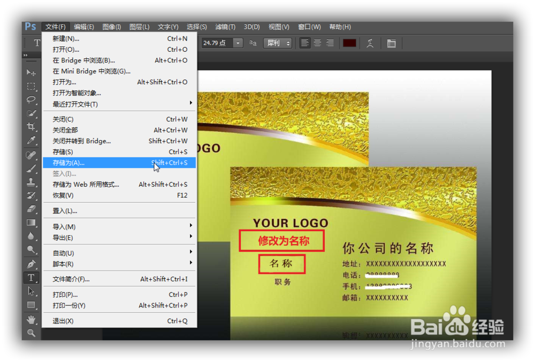Select the Eraser tool

tap(31, 209)
